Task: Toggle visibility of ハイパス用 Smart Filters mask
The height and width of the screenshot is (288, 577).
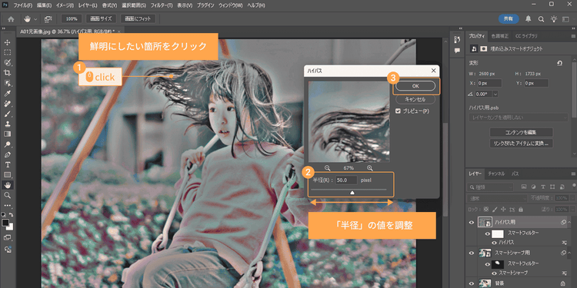Action: pos(487,233)
